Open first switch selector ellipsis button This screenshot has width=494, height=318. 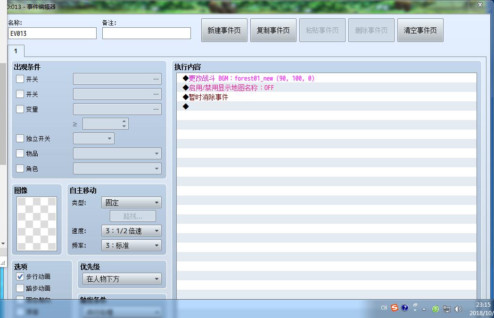click(156, 79)
